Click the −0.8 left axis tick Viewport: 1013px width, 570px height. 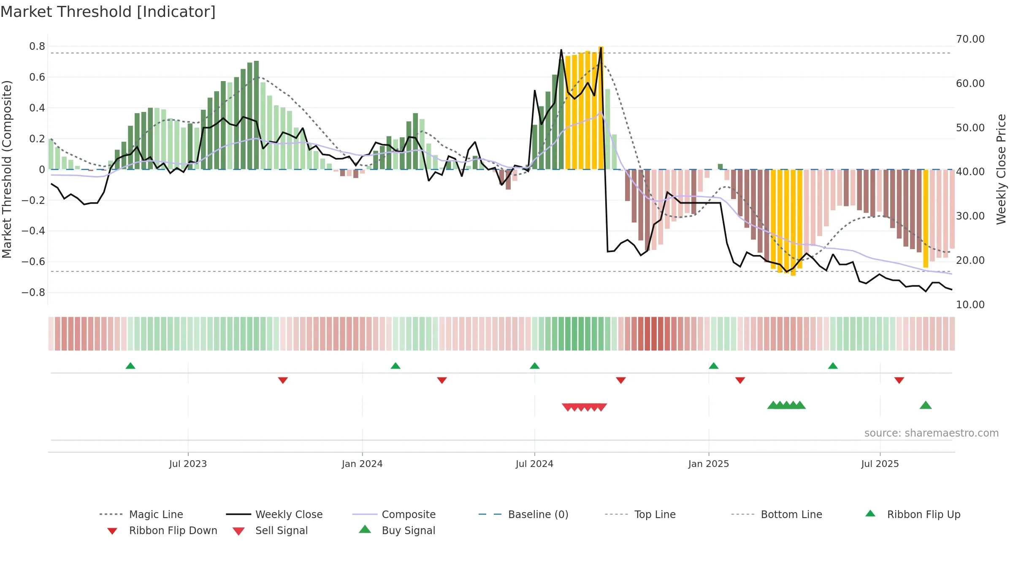click(x=33, y=292)
